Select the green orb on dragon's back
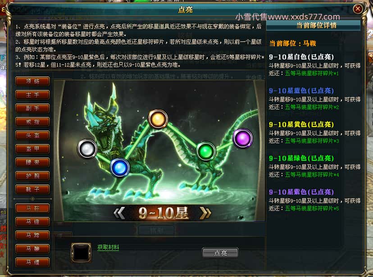The image size is (373, 277). (206, 151)
